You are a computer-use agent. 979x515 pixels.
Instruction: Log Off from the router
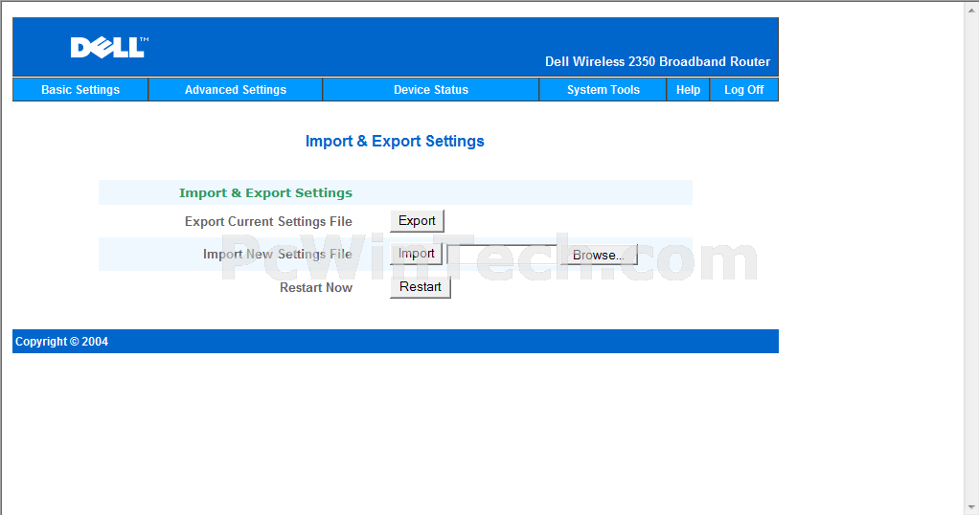(x=743, y=90)
